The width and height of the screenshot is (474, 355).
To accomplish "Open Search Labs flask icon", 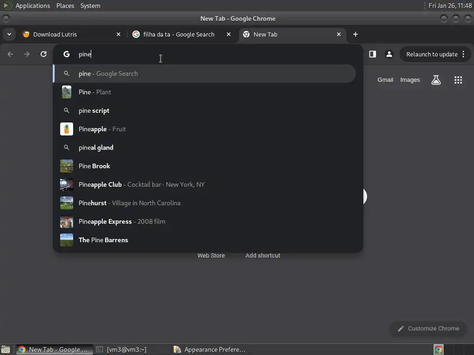I will (436, 80).
